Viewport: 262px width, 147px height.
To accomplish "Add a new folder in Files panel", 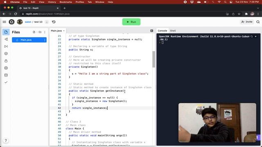I will coord(40,32).
